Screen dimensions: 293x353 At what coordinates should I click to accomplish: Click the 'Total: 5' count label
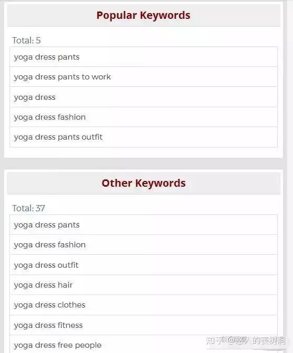click(x=26, y=40)
